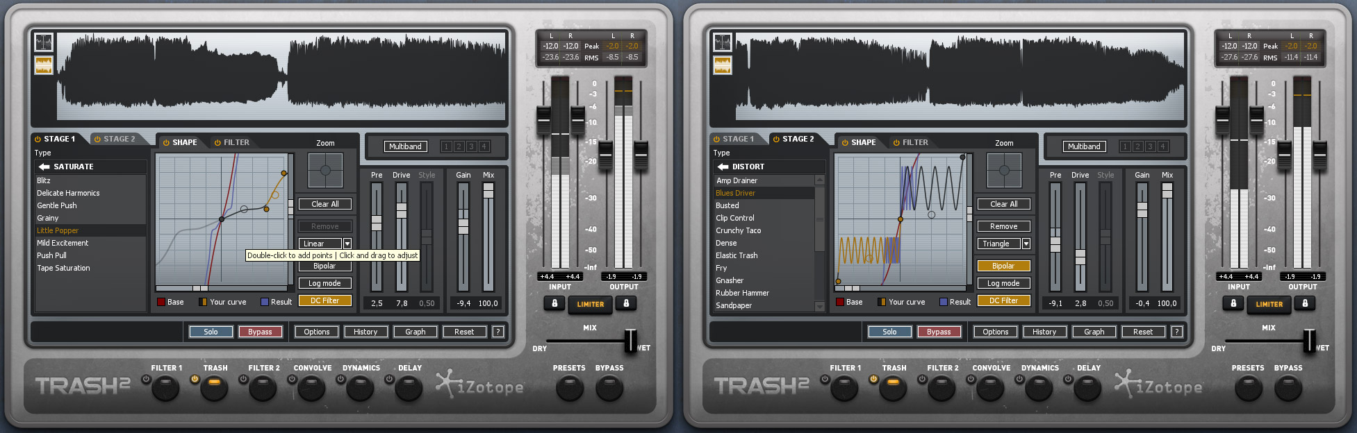1357x433 pixels.
Task: Select orange waveform view icon in Saturate window
Action: point(44,65)
